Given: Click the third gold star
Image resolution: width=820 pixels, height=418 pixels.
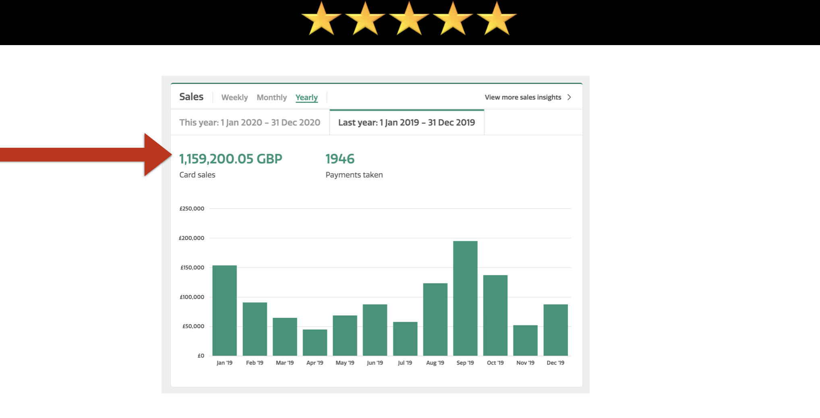Looking at the screenshot, I should (409, 19).
